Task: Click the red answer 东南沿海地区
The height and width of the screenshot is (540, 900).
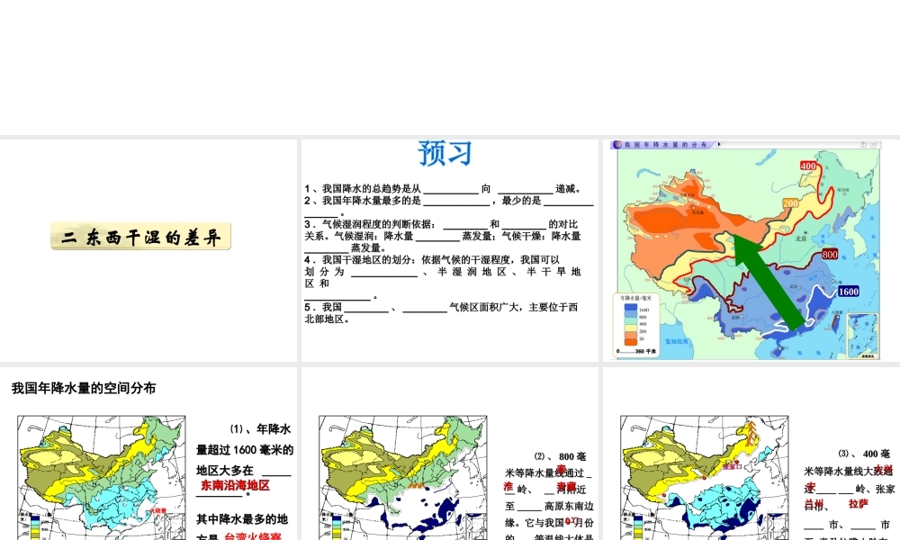Action: [x=235, y=485]
